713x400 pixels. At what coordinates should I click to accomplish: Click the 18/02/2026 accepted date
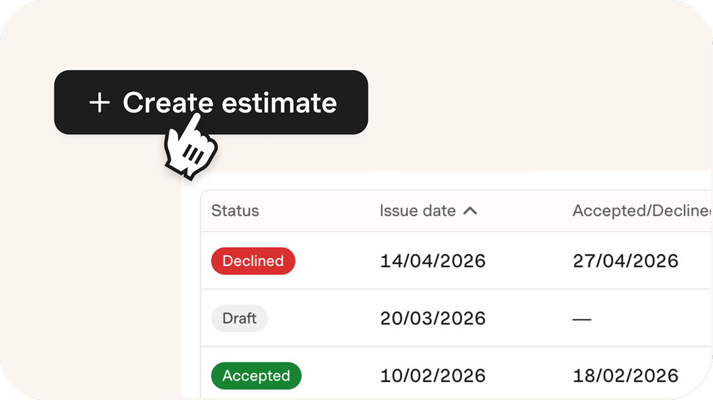[x=625, y=376]
